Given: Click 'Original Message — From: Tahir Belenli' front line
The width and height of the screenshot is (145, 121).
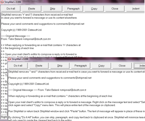Looking at the screenshot, I should coord(47,90).
